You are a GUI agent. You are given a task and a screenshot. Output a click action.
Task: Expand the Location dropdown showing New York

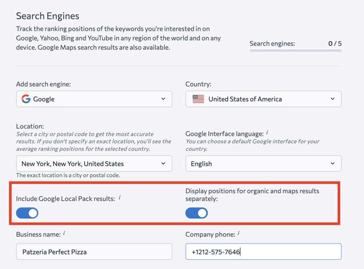[x=94, y=163]
